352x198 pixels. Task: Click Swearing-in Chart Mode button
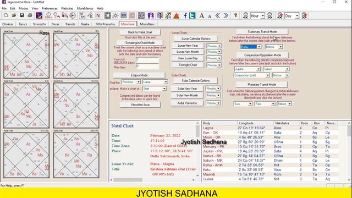(x=140, y=43)
